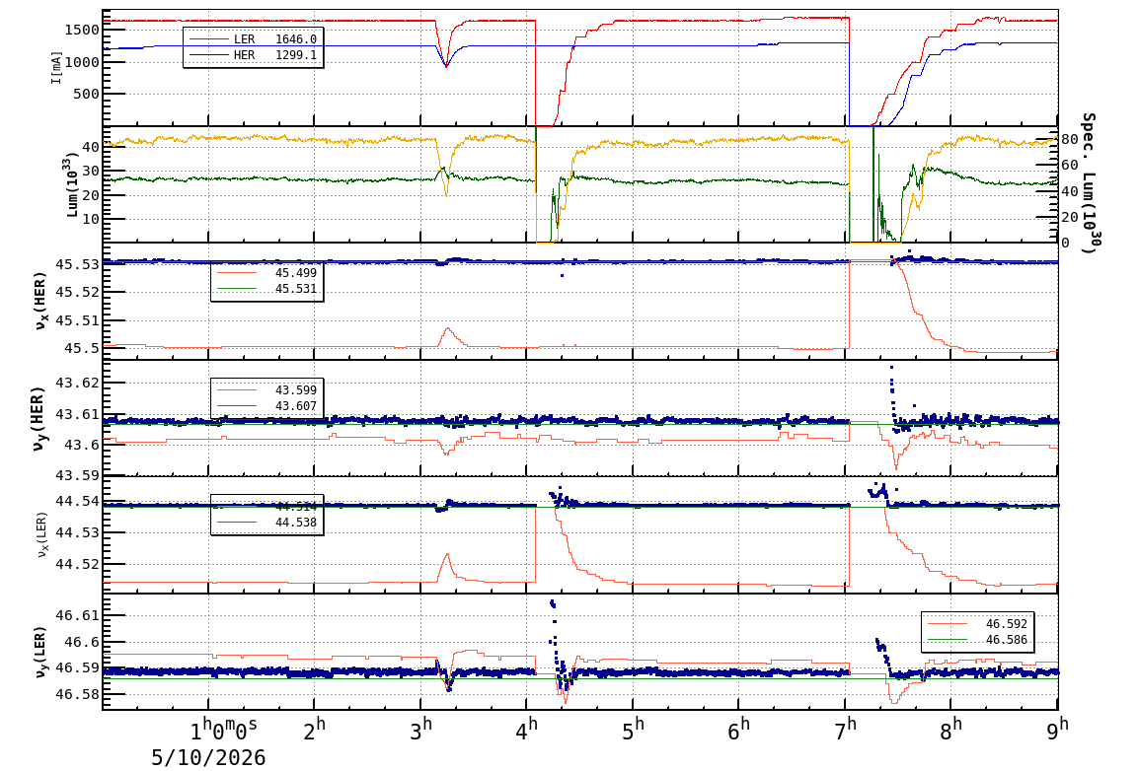Click the HER 1299.1 legend entry
The height and width of the screenshot is (771, 1139).
click(x=253, y=55)
